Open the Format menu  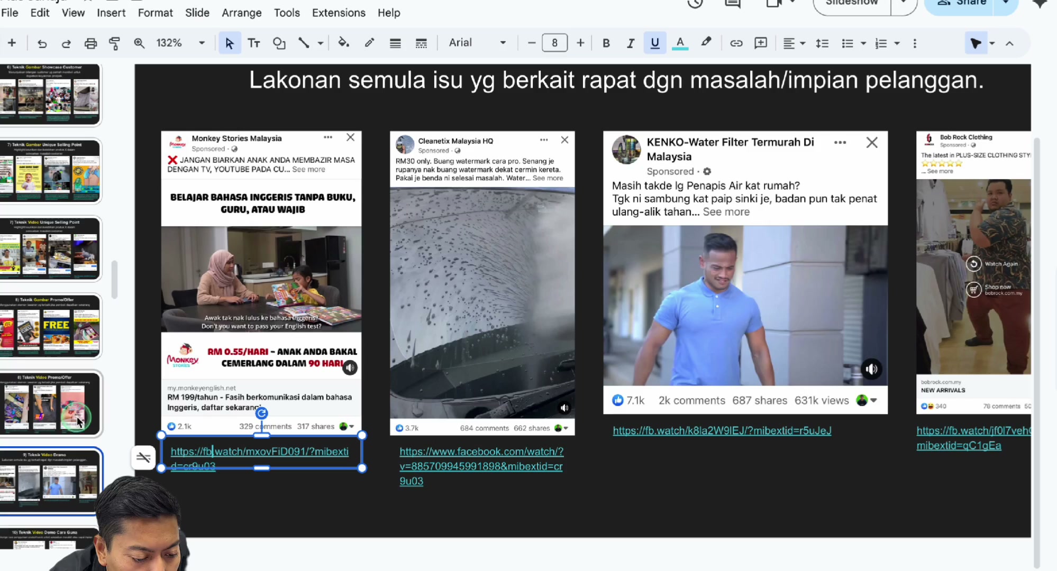coord(155,13)
